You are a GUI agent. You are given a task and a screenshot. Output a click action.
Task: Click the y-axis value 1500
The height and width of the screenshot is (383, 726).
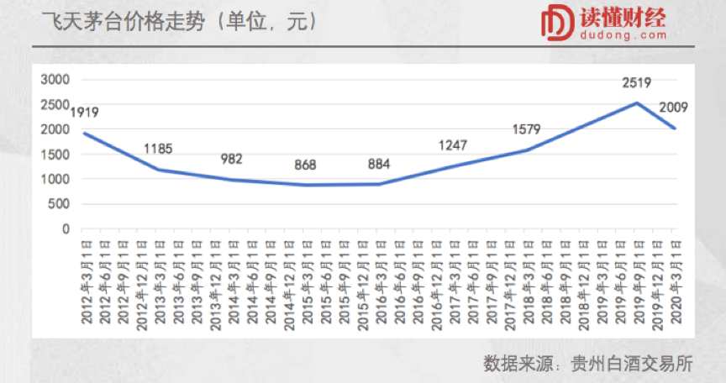point(55,155)
